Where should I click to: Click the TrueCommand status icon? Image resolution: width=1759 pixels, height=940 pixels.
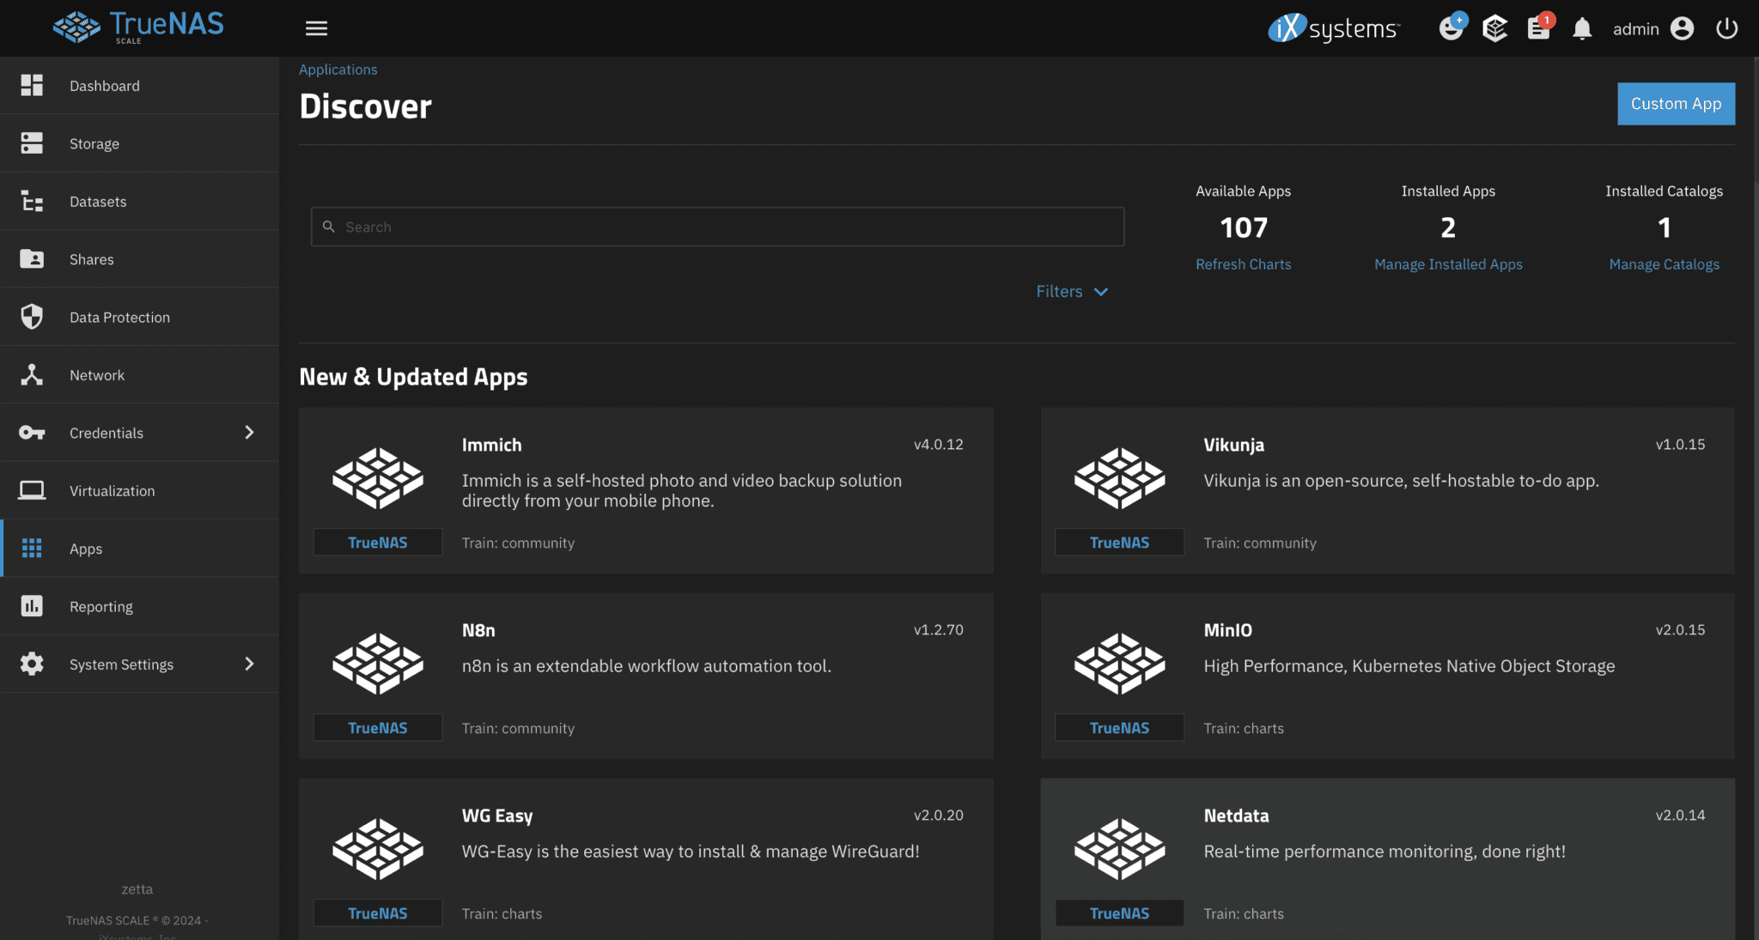click(x=1494, y=28)
